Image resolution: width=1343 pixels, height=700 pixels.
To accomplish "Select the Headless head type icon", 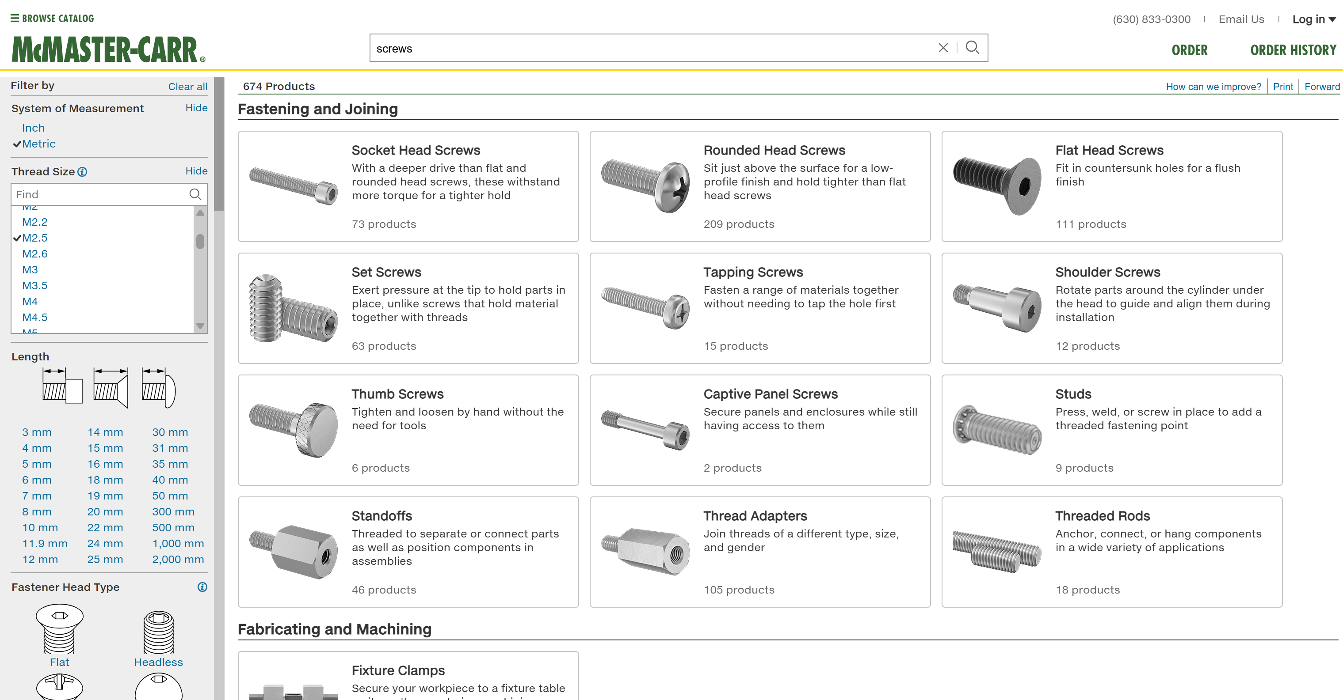I will [159, 632].
